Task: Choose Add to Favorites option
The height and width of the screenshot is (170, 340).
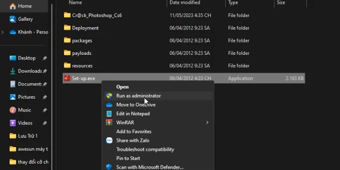Action: tap(133, 132)
